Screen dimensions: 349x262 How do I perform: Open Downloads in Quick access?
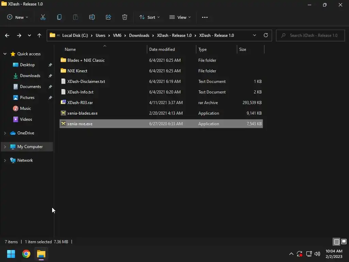30,75
